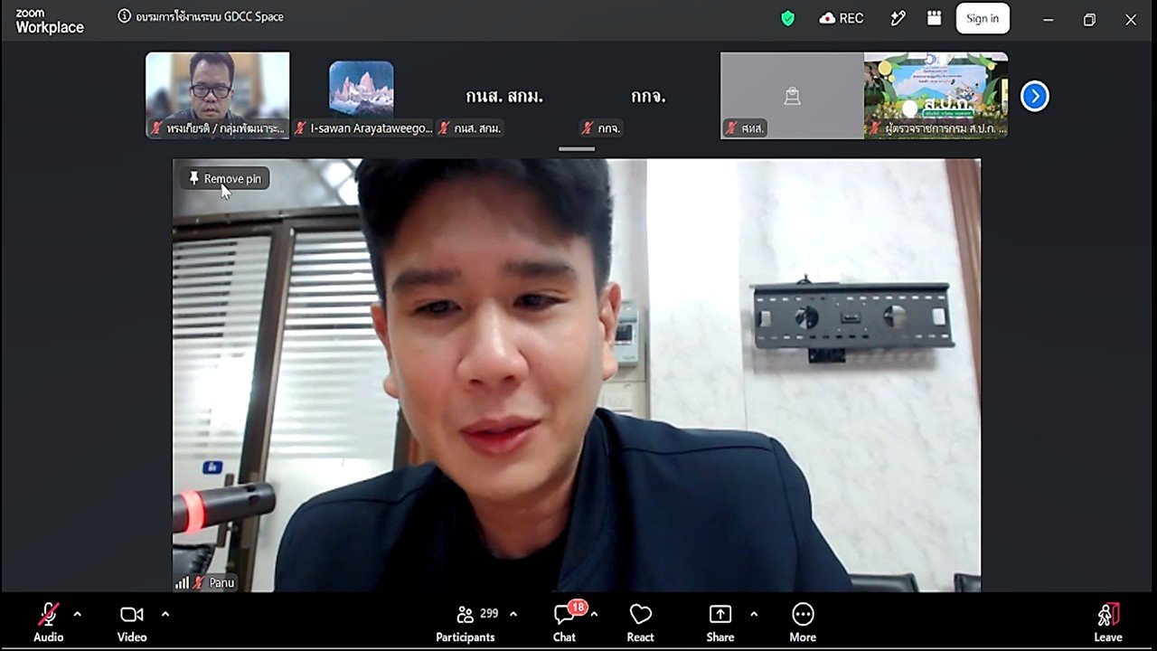Click Remove pin on pinned video
1157x651 pixels.
coord(225,178)
